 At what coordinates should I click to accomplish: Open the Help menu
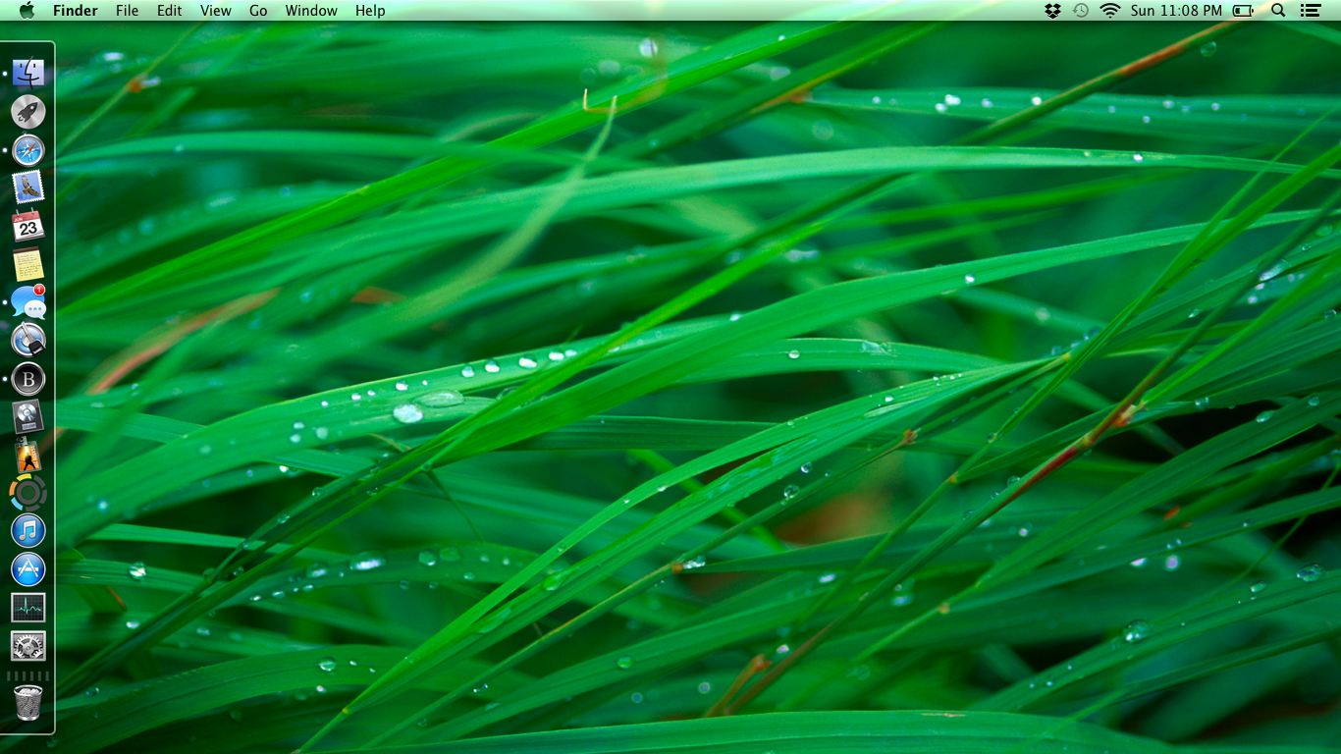tap(370, 11)
